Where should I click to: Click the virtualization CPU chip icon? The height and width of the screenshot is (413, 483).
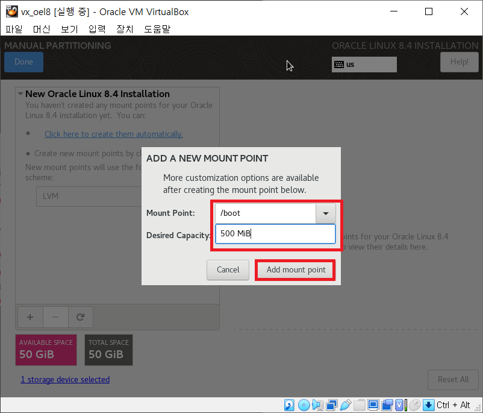coord(400,405)
